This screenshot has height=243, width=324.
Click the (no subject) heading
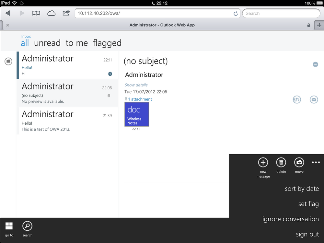(146, 61)
